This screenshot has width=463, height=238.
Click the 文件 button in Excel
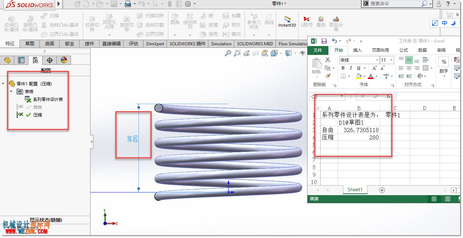pos(318,50)
